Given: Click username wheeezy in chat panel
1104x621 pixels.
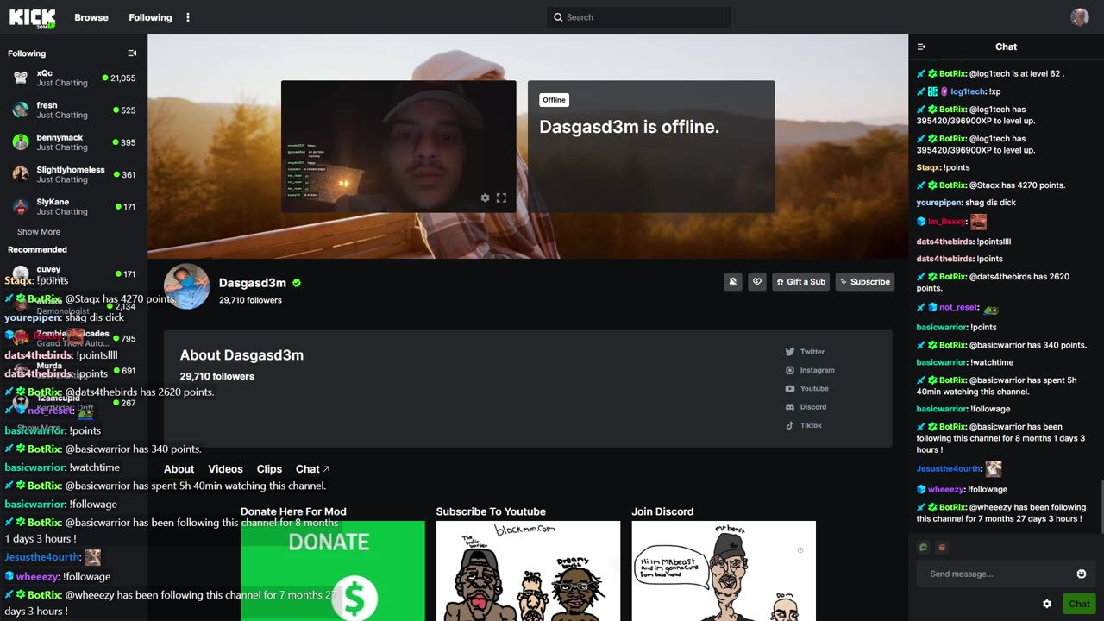Looking at the screenshot, I should point(946,490).
